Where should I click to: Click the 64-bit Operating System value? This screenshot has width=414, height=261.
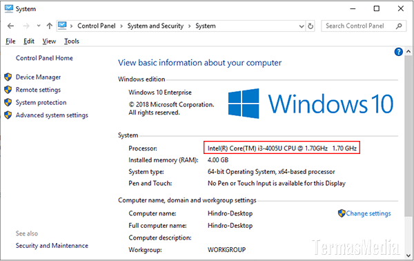[271, 172]
